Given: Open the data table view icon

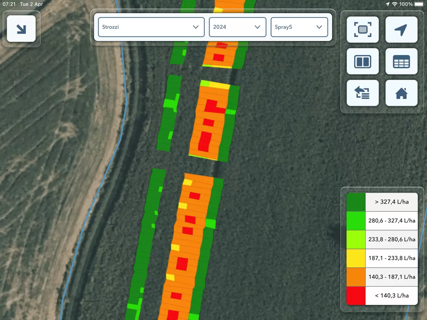Looking at the screenshot, I should pos(401,62).
